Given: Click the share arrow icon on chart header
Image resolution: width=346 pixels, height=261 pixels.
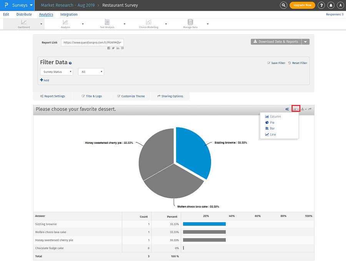Looking at the screenshot, I should point(310,109).
